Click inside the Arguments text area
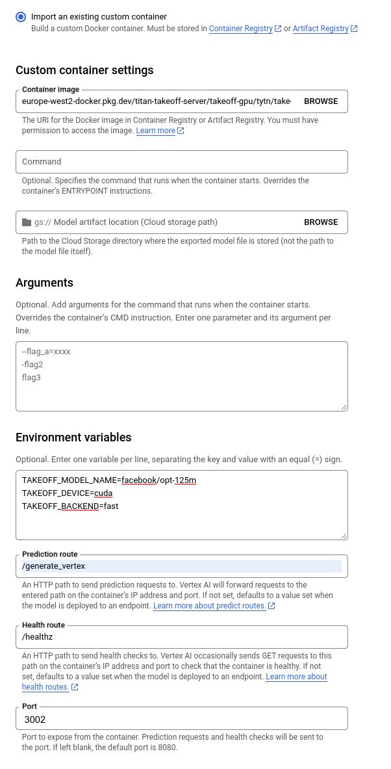 pyautogui.click(x=181, y=376)
